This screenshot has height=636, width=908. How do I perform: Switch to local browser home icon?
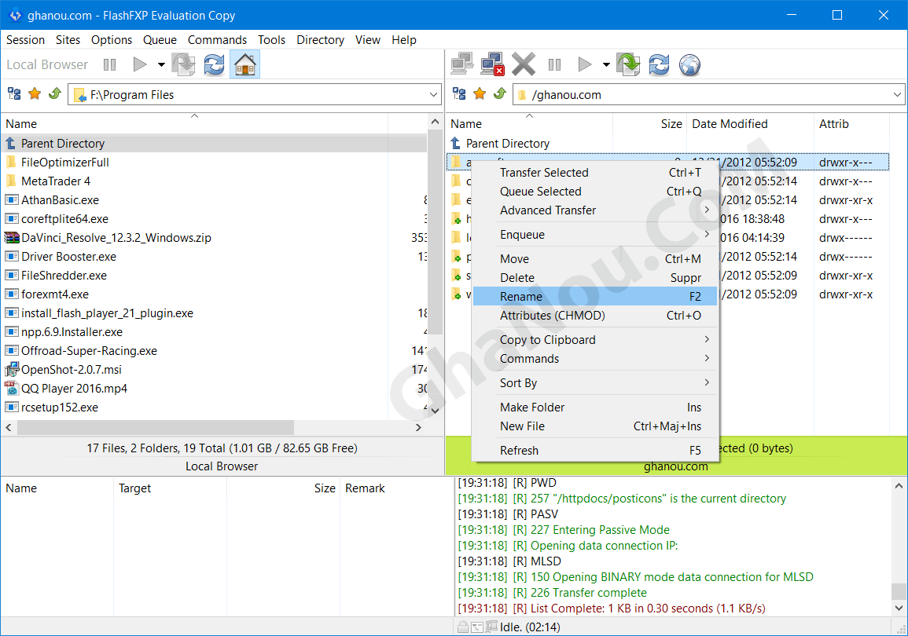[245, 64]
